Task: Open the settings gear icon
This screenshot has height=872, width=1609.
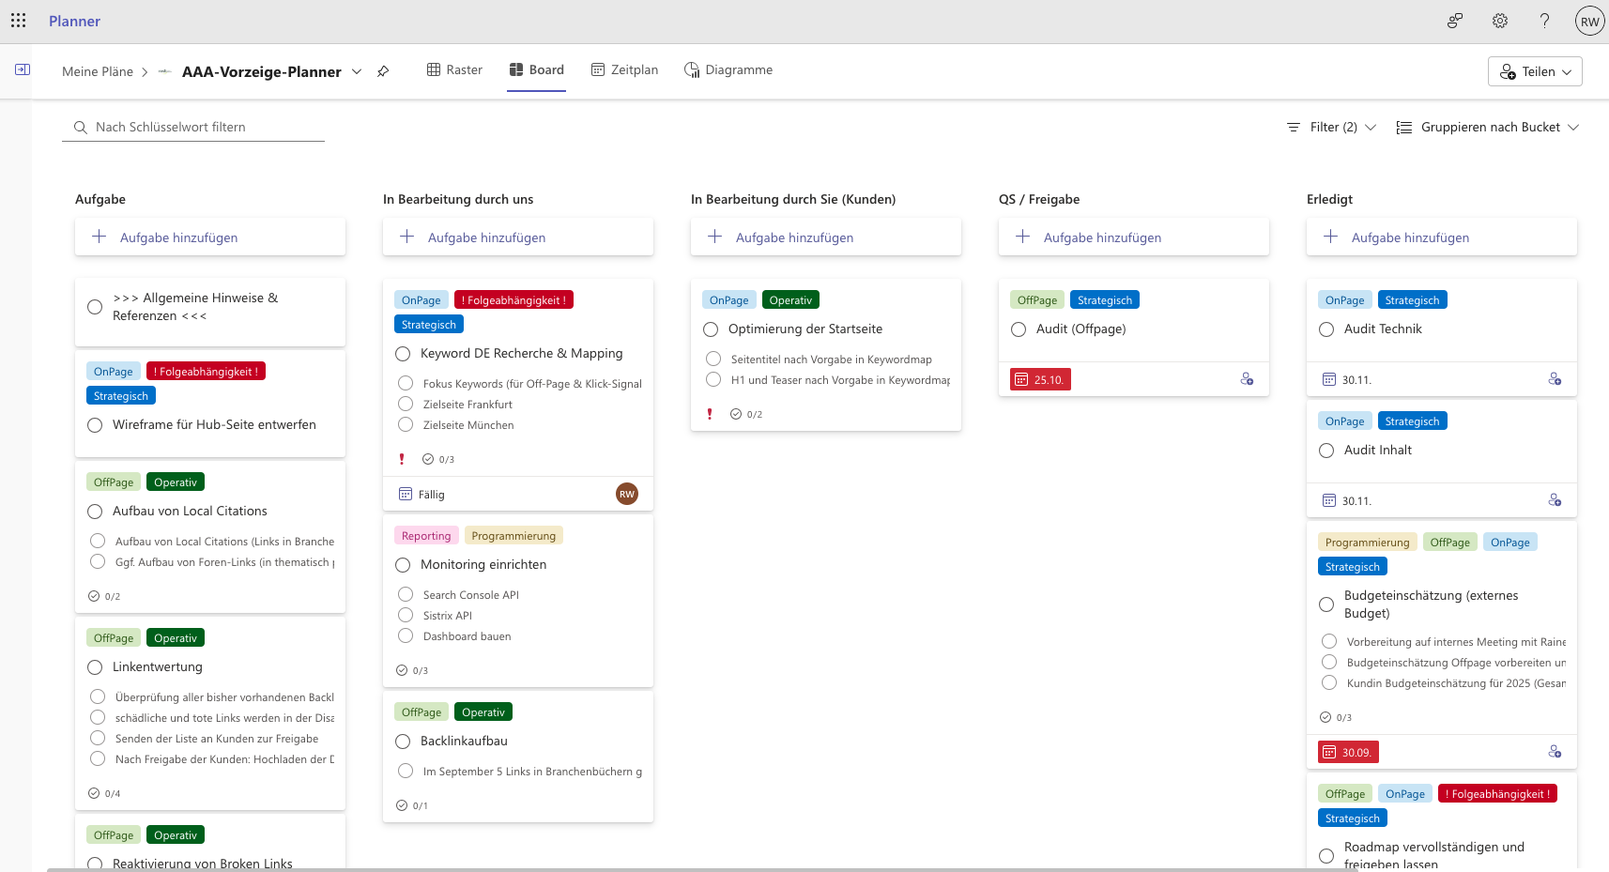Action: click(x=1500, y=21)
